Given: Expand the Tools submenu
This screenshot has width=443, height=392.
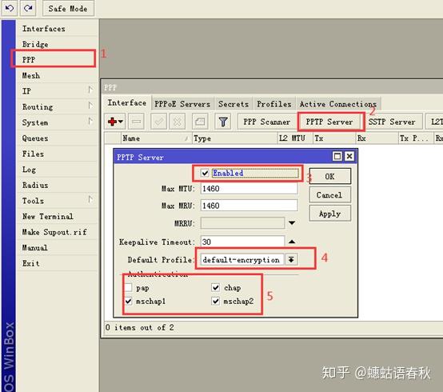Looking at the screenshot, I should click(x=90, y=199).
